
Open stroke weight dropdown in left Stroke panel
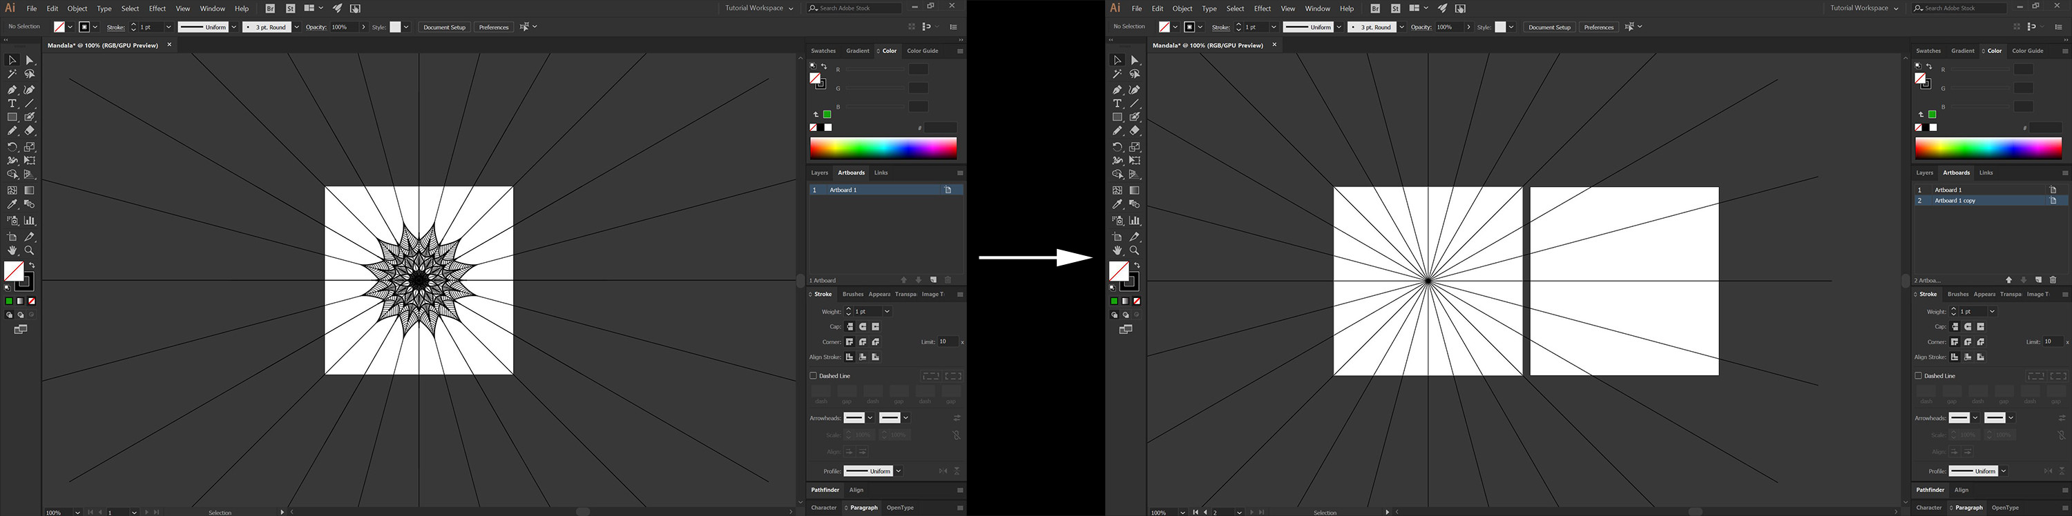[888, 311]
